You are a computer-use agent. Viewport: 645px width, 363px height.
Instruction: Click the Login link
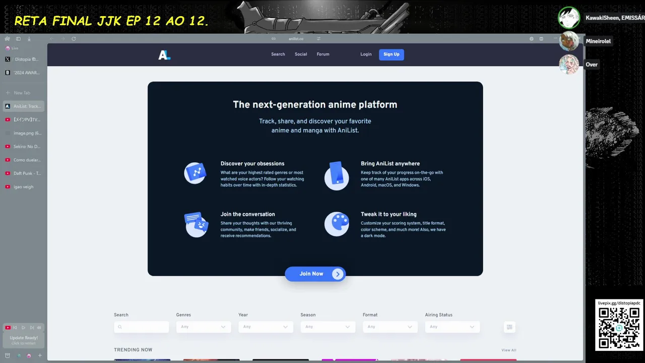tap(366, 54)
